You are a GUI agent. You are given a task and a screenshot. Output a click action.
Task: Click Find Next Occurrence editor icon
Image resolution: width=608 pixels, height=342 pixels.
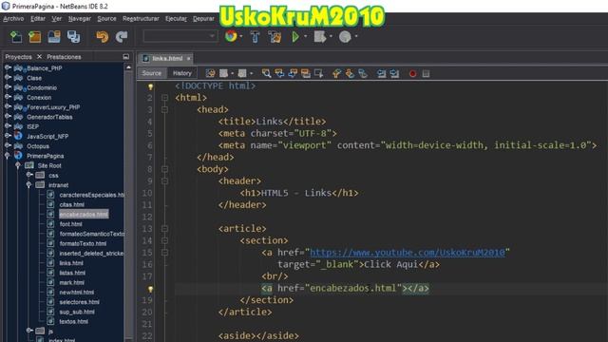(x=293, y=73)
